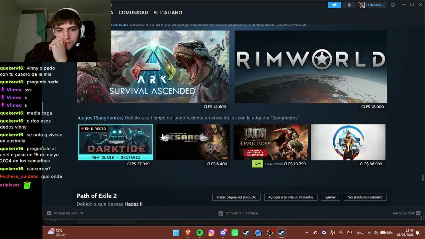Click the Hades II wishlist link

click(133, 204)
